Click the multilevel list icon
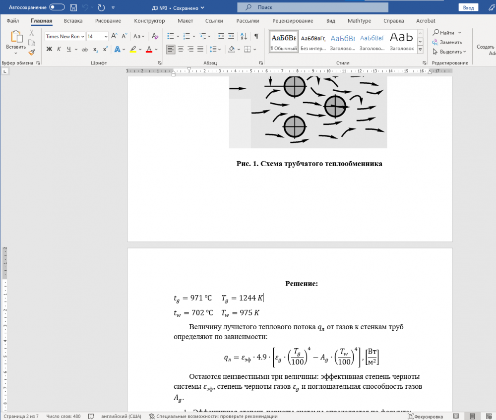 tap(203, 36)
